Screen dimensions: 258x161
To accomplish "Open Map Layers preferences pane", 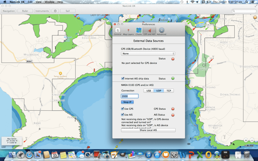I will [128, 31].
